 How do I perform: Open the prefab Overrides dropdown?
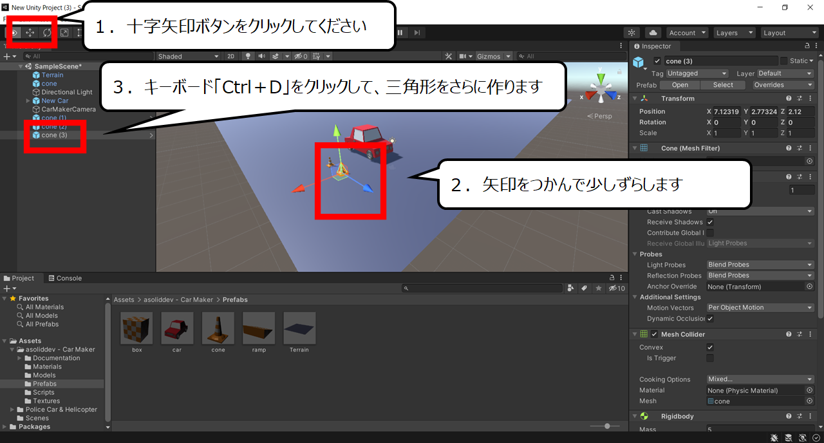782,85
